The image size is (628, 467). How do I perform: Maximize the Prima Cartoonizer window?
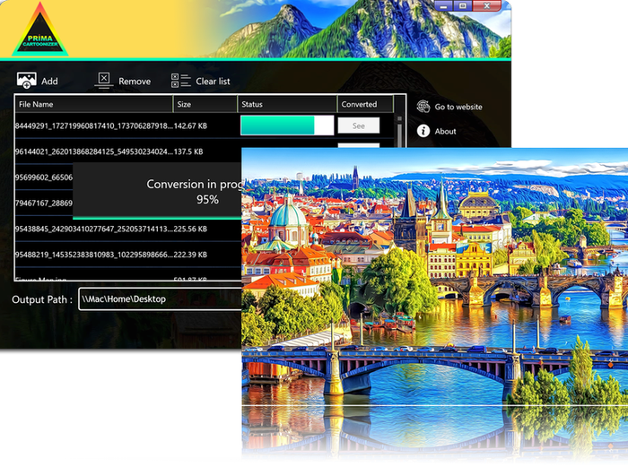tap(463, 5)
